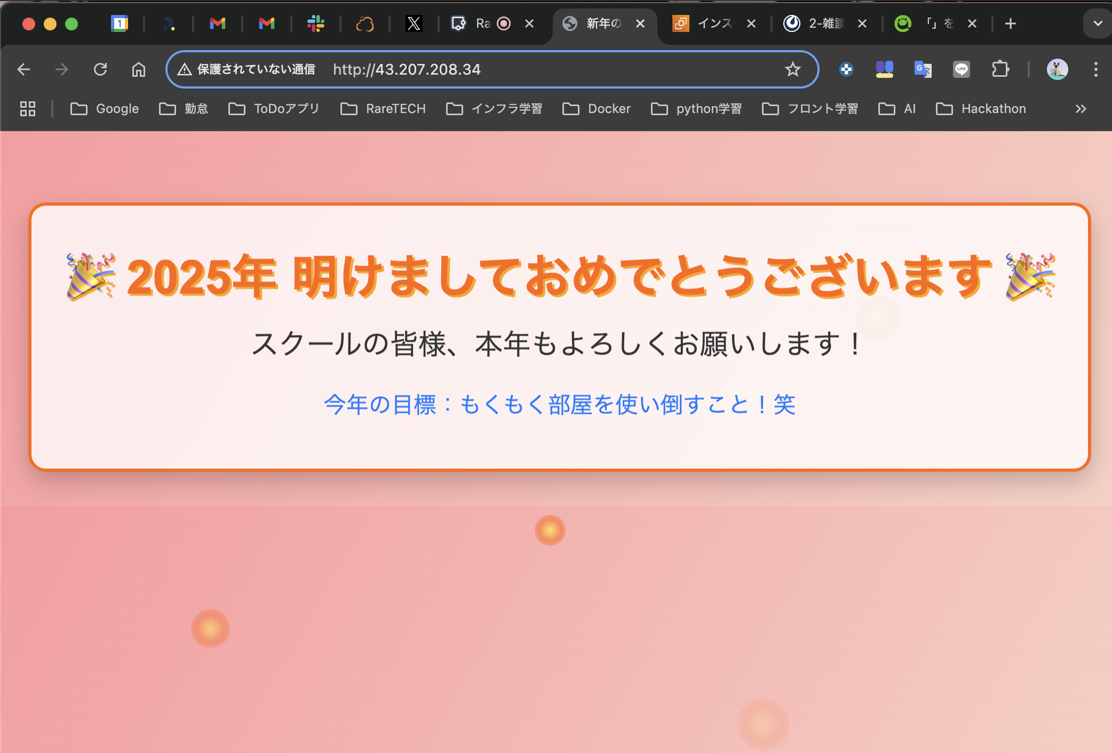
Task: Click the browser profile avatar
Action: click(x=1058, y=69)
